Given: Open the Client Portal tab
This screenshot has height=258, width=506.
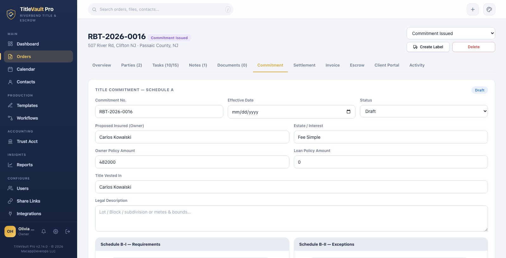Looking at the screenshot, I should [x=387, y=65].
